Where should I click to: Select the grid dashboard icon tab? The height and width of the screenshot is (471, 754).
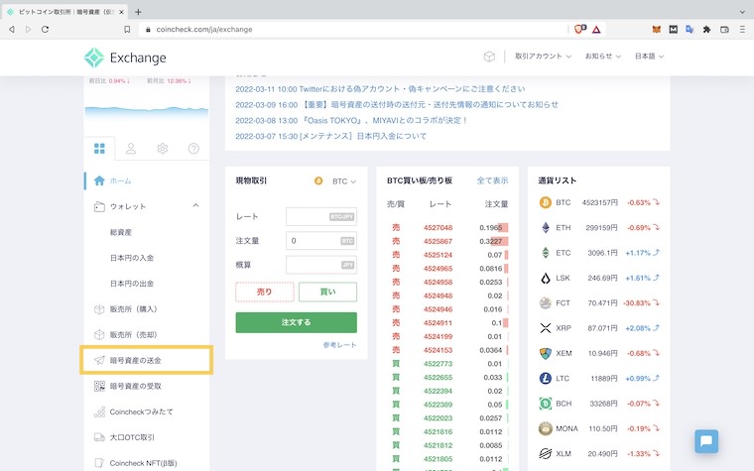point(99,149)
